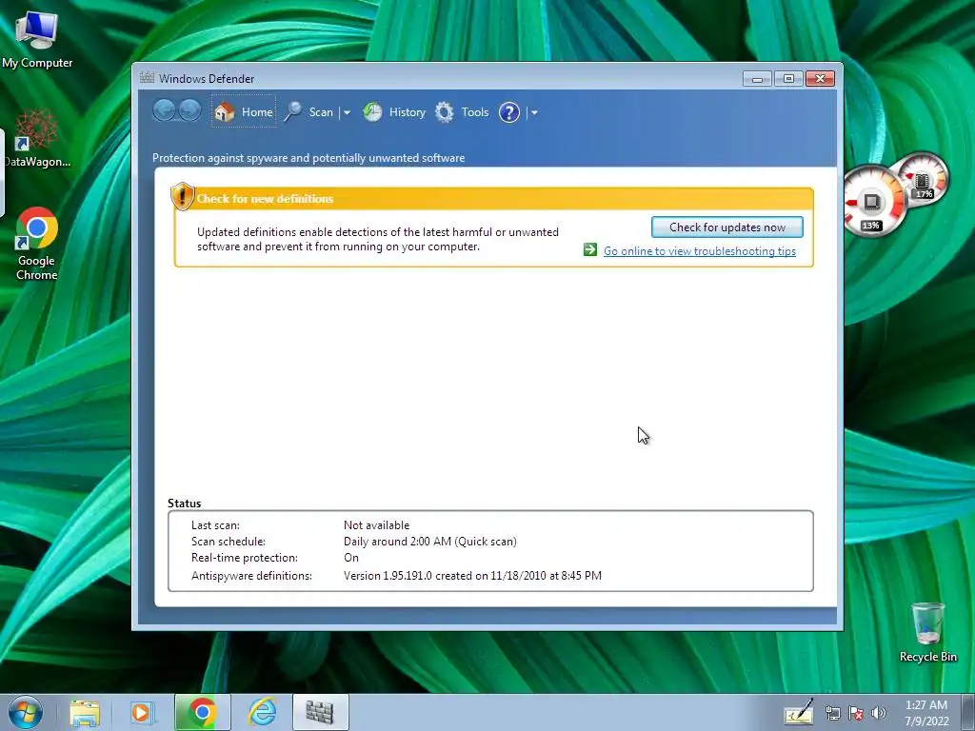Click the Real-time protection On value
This screenshot has height=731, width=975.
[x=351, y=558]
